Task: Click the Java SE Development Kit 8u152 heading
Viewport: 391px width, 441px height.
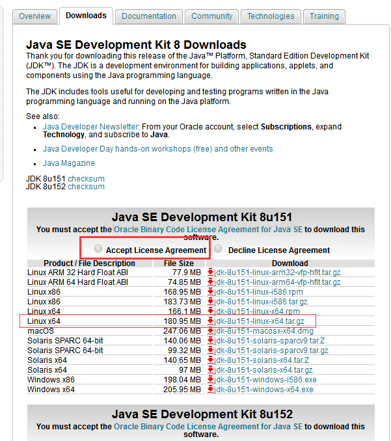Action: click(202, 414)
